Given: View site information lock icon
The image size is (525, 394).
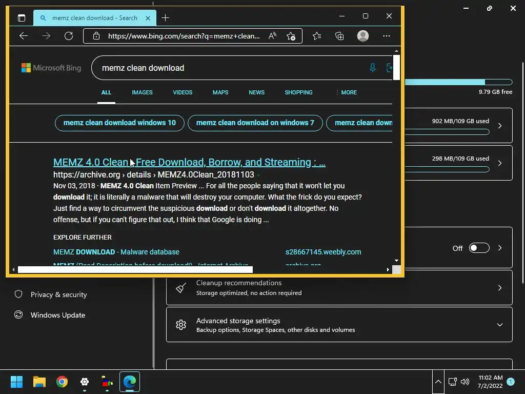Looking at the screenshot, I should coord(96,36).
